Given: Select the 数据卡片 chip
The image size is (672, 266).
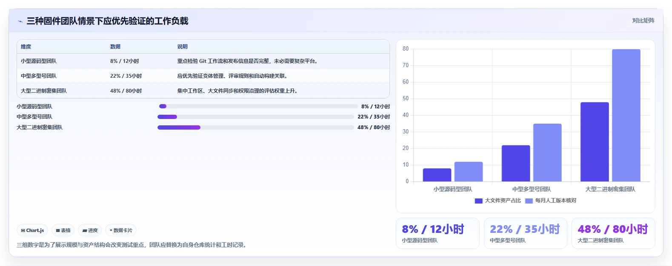Looking at the screenshot, I should (121, 230).
